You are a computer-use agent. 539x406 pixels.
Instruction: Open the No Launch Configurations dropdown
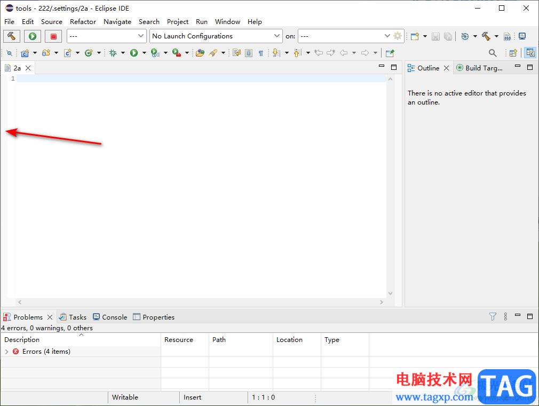pos(216,36)
